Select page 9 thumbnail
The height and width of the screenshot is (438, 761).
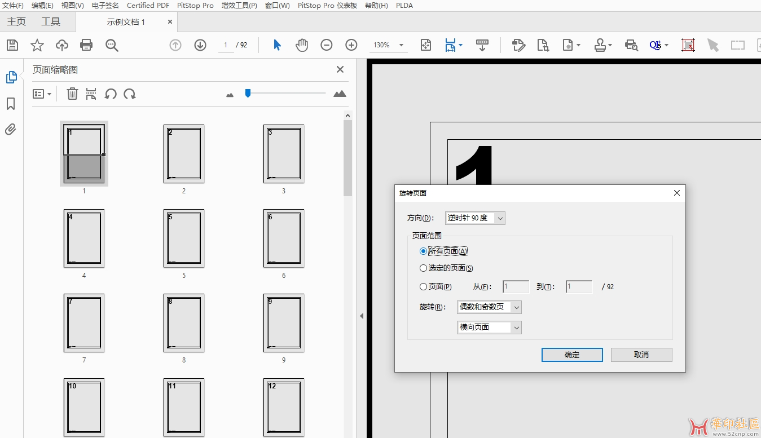(x=284, y=324)
